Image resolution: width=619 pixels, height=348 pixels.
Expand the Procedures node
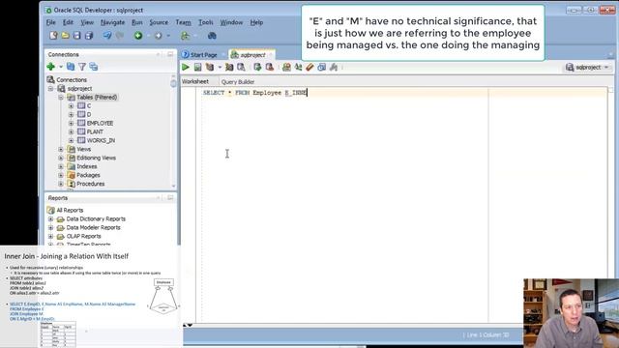(61, 184)
